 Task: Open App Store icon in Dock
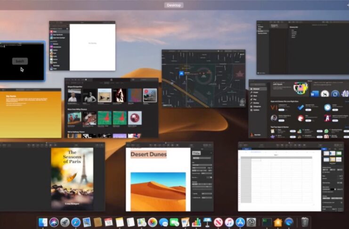click(240, 222)
